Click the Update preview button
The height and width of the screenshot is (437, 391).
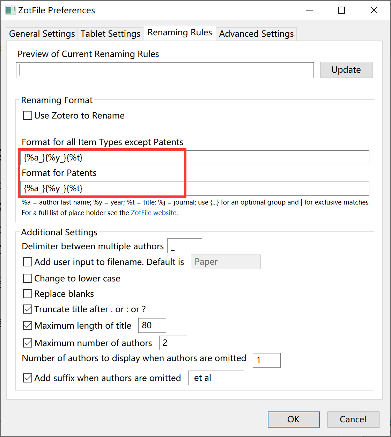click(x=346, y=70)
